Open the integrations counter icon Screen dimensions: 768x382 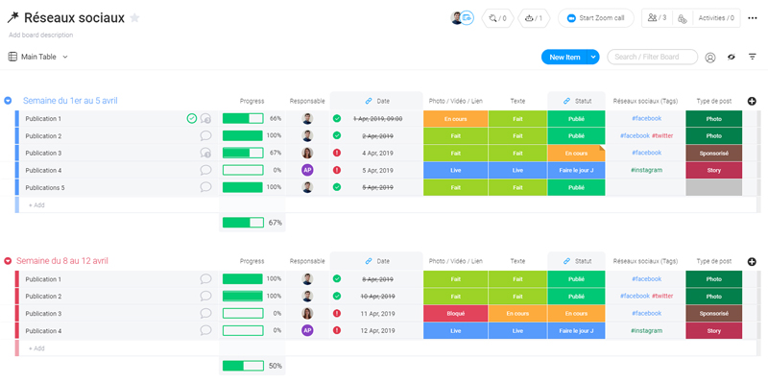tap(497, 18)
